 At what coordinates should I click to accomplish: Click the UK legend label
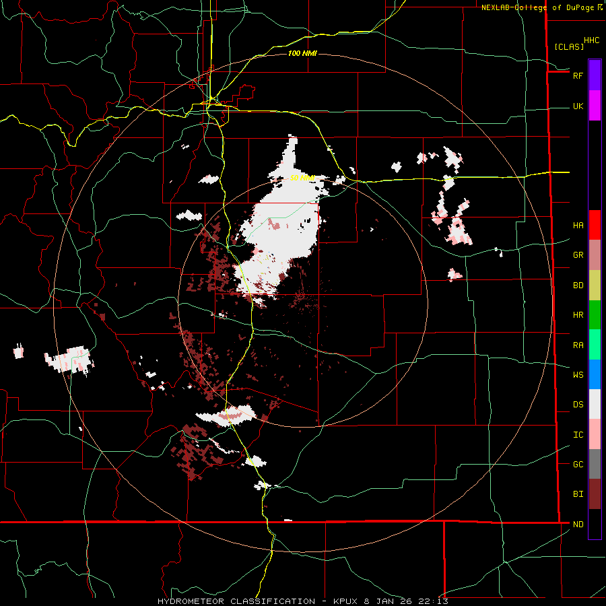pos(578,106)
